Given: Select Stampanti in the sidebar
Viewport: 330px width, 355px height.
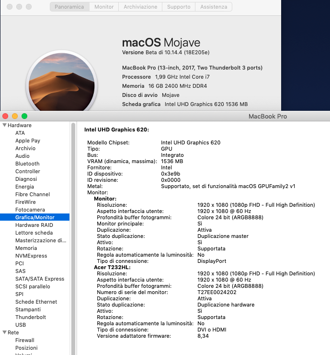Looking at the screenshot, I should [28, 309].
